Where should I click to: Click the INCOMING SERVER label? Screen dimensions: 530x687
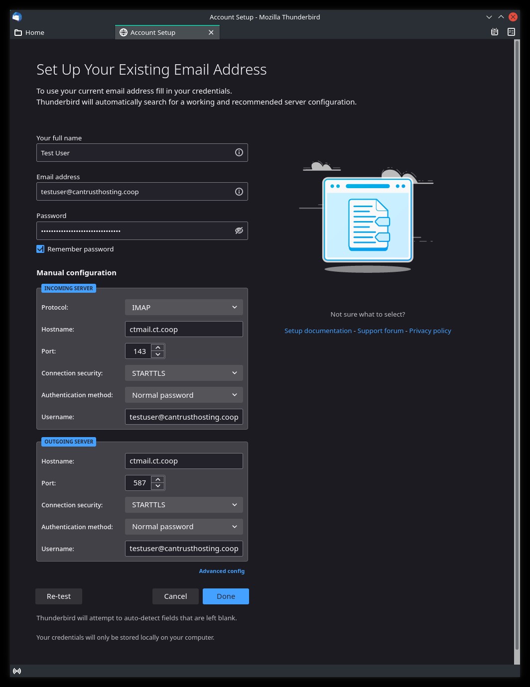68,288
